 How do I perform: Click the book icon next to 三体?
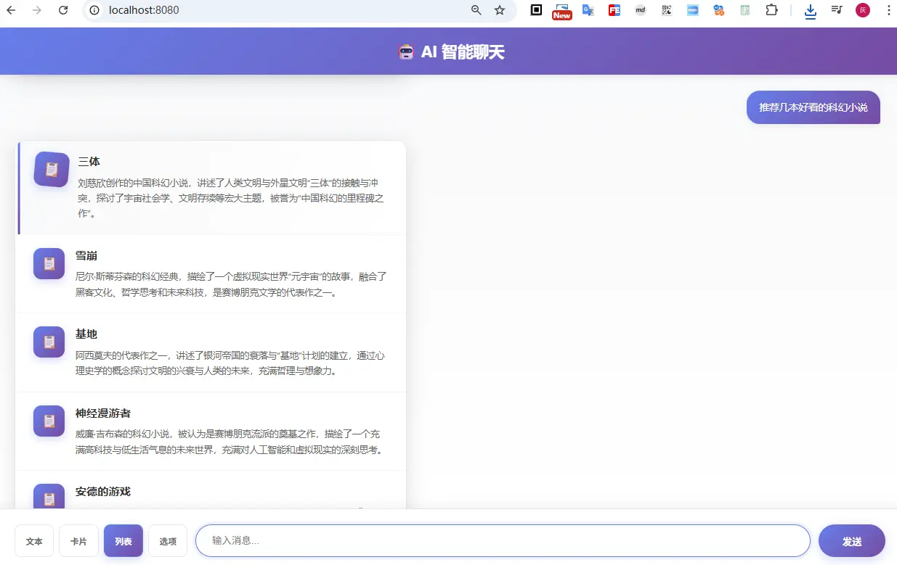(50, 169)
